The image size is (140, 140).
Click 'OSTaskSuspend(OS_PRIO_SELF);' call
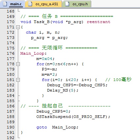coord(73,117)
